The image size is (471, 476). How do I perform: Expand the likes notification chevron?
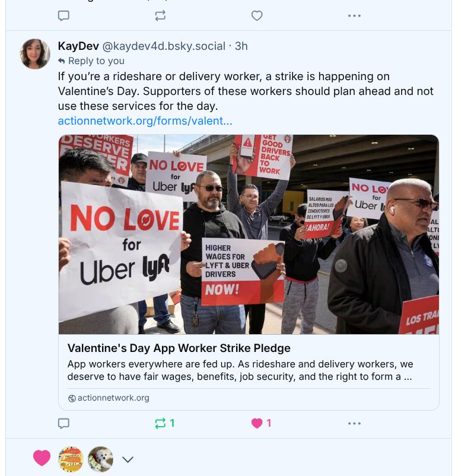point(128,459)
